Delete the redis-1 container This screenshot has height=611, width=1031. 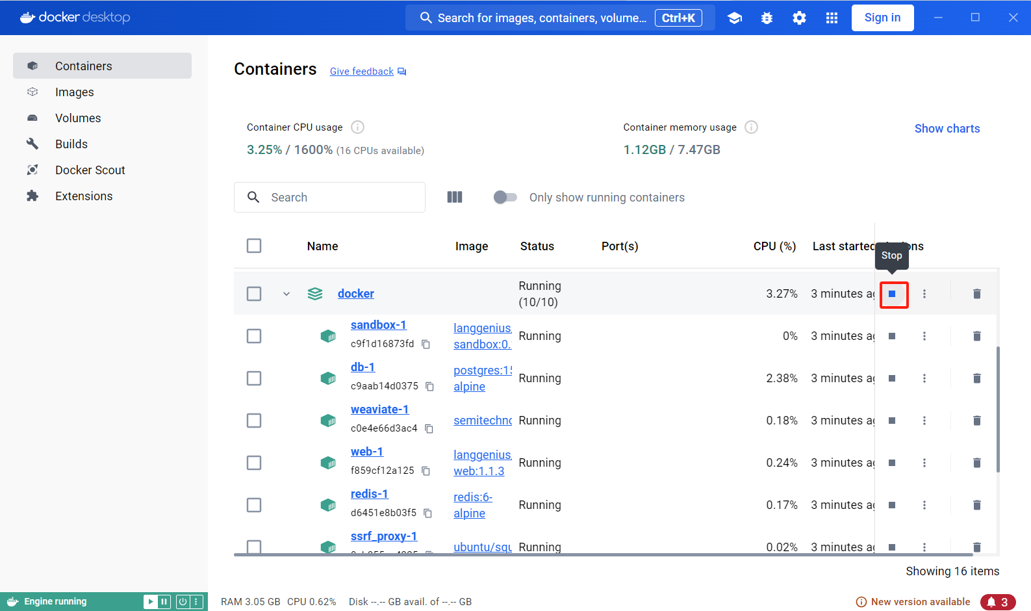pyautogui.click(x=977, y=505)
